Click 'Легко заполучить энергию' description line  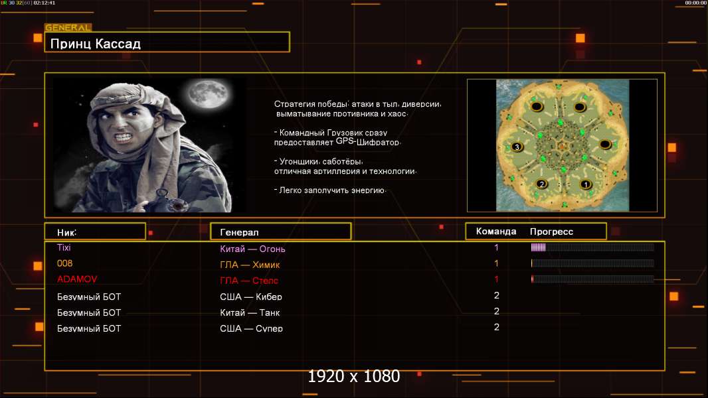(x=330, y=190)
